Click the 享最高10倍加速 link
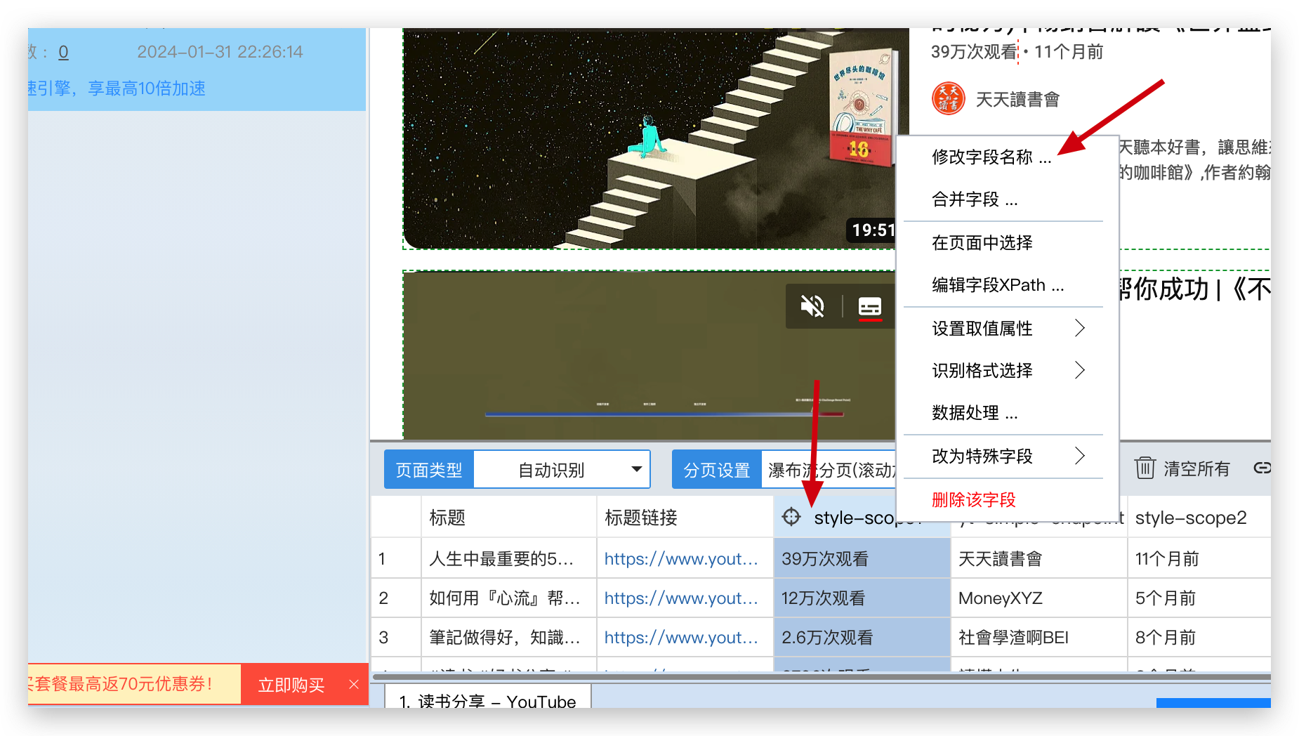Screen dimensions: 1299x736 [147, 88]
